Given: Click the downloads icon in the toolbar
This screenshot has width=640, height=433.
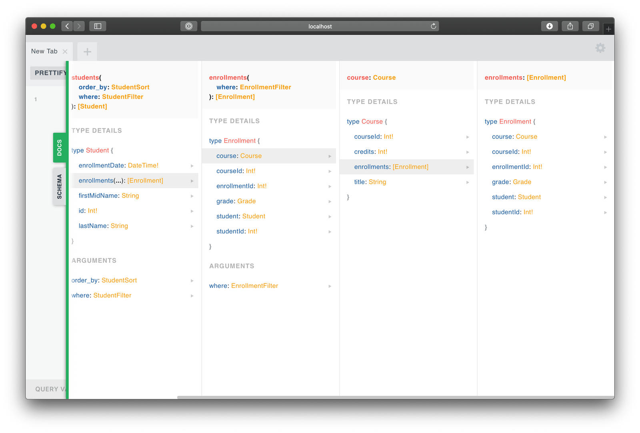Looking at the screenshot, I should point(550,26).
